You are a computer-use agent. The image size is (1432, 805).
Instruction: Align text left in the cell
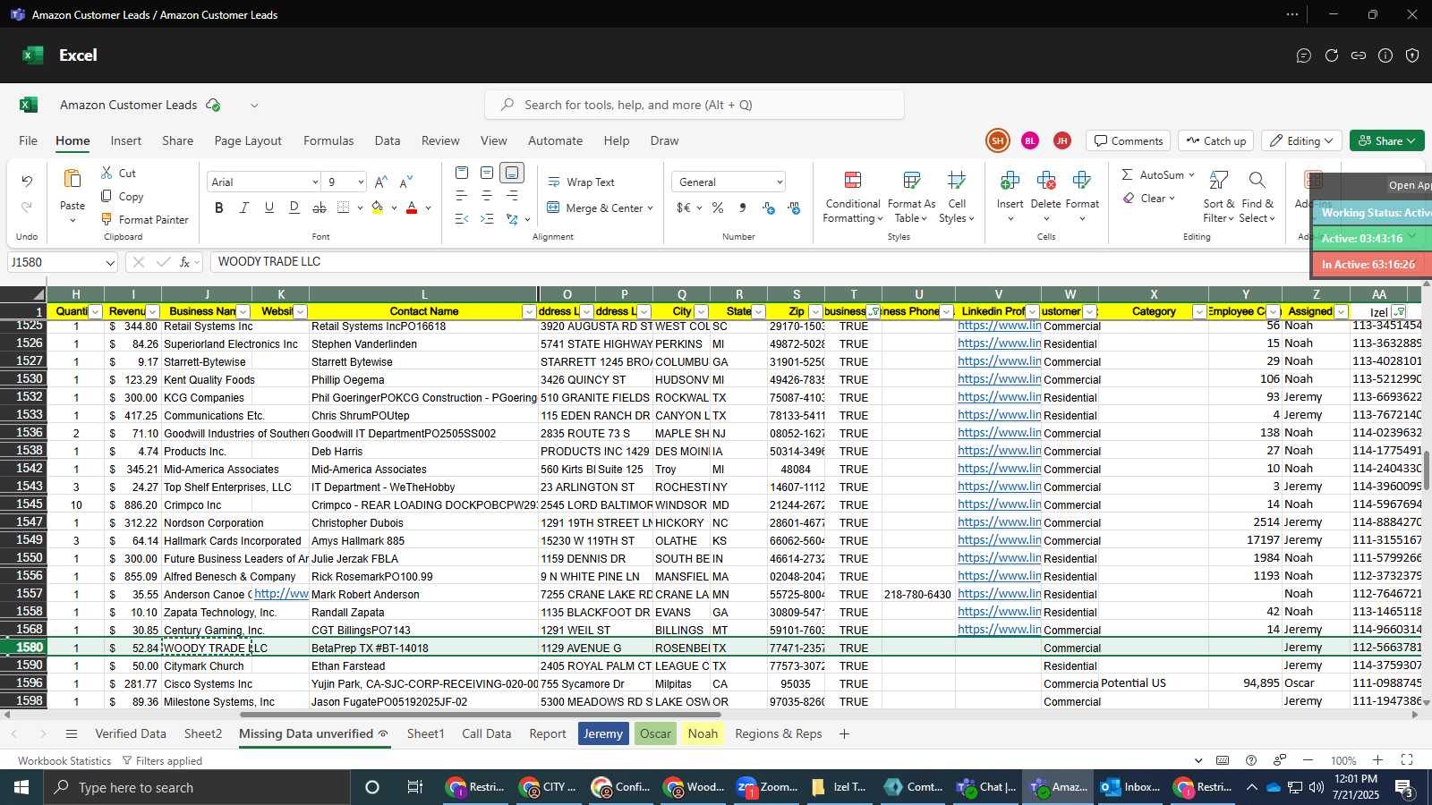click(x=462, y=195)
